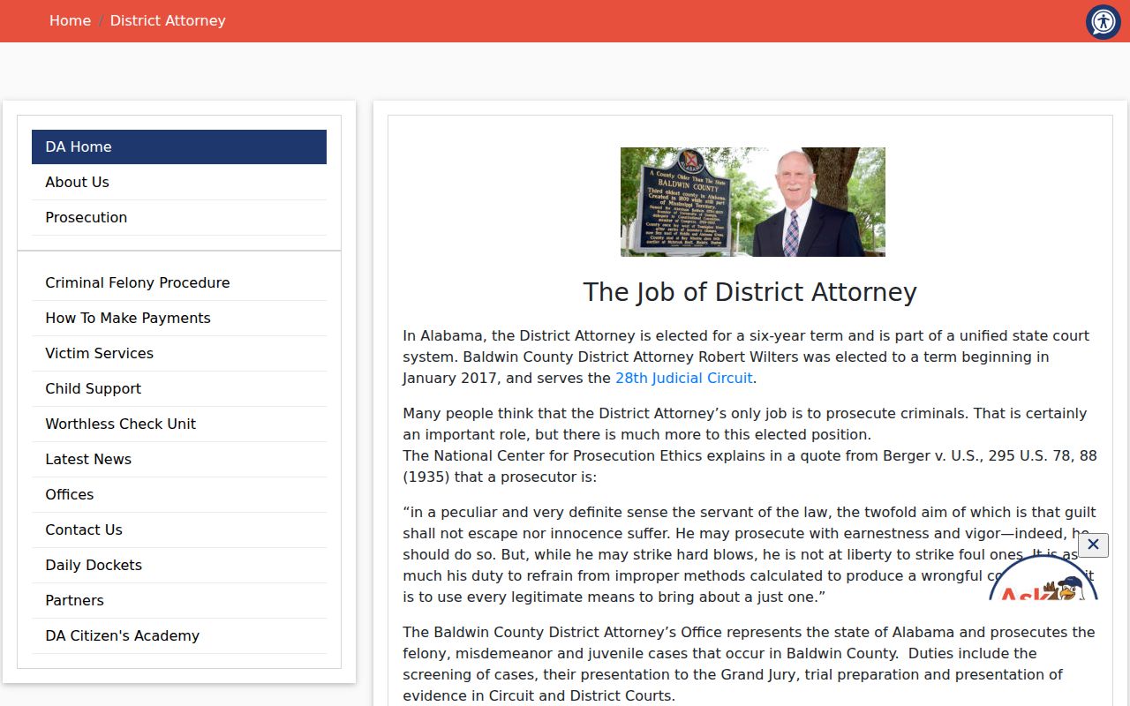The height and width of the screenshot is (706, 1130).
Task: Go to Victim Services
Action: pos(179,353)
